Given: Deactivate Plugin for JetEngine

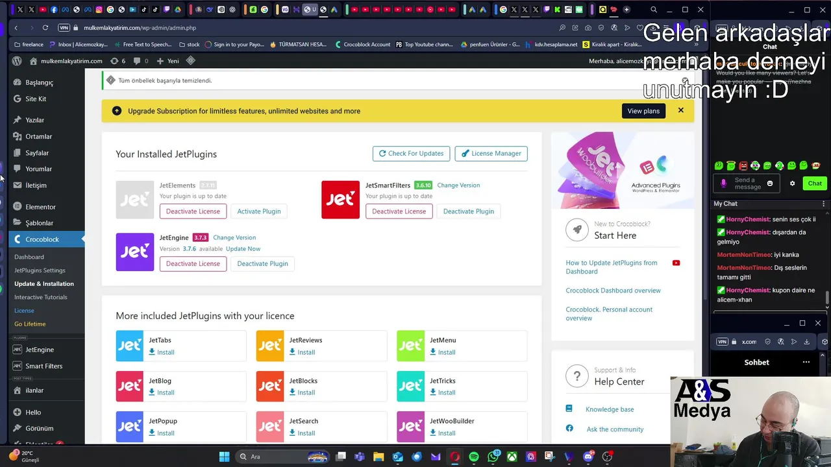Looking at the screenshot, I should click(262, 264).
